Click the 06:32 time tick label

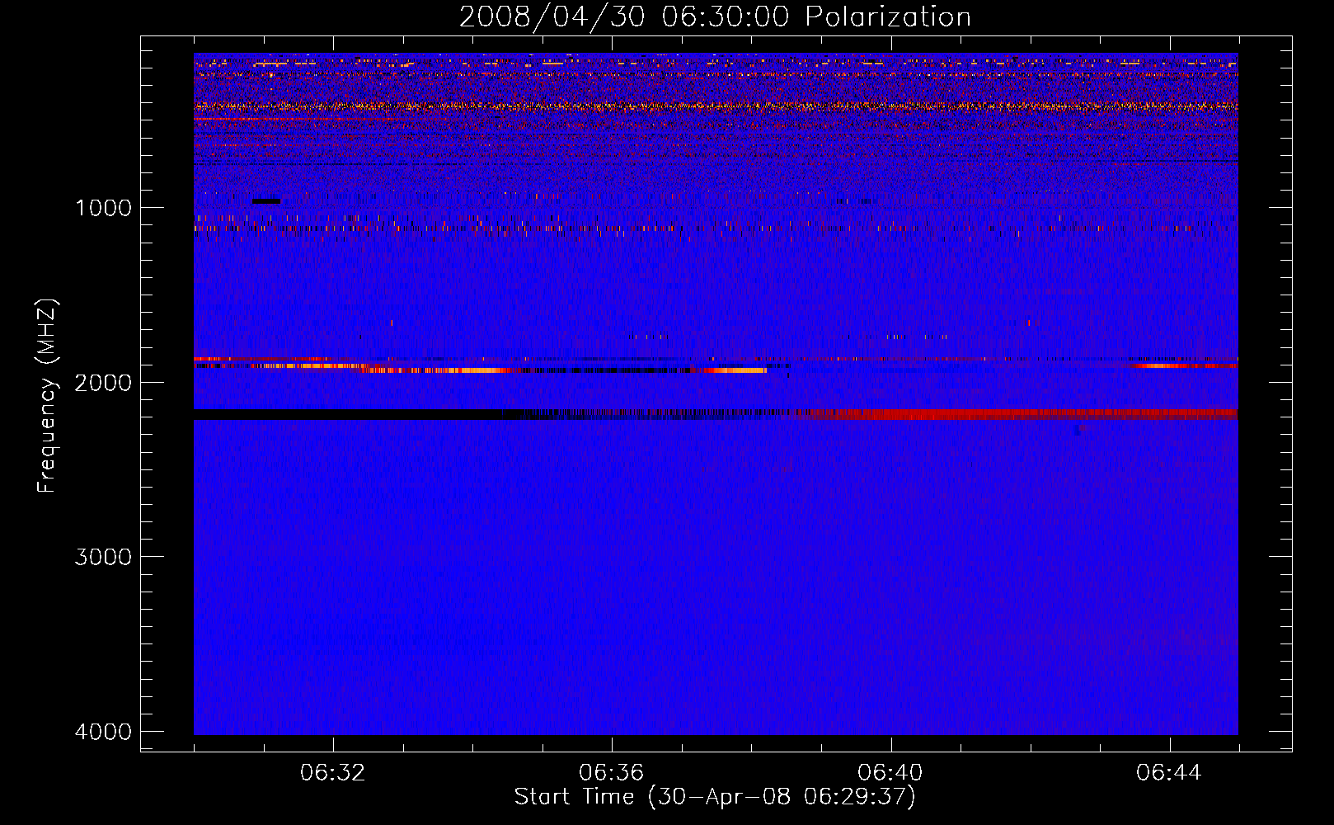pyautogui.click(x=332, y=773)
